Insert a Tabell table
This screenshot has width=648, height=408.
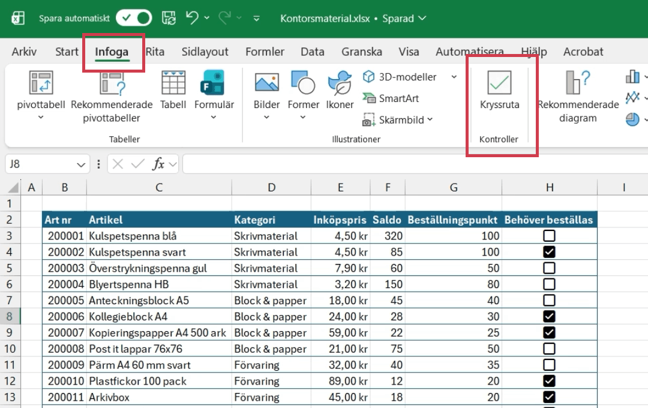pyautogui.click(x=173, y=84)
